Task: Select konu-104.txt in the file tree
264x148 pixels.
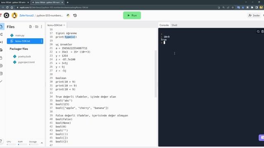Action: coord(25,41)
